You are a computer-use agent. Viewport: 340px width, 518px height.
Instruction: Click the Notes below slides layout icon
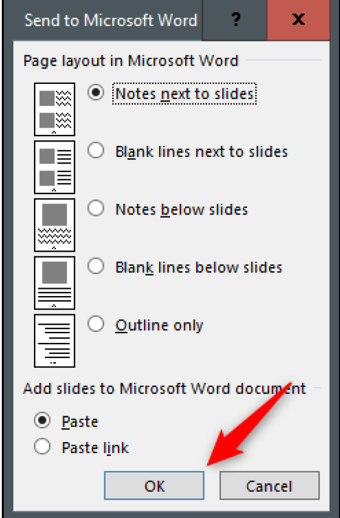coord(55,224)
